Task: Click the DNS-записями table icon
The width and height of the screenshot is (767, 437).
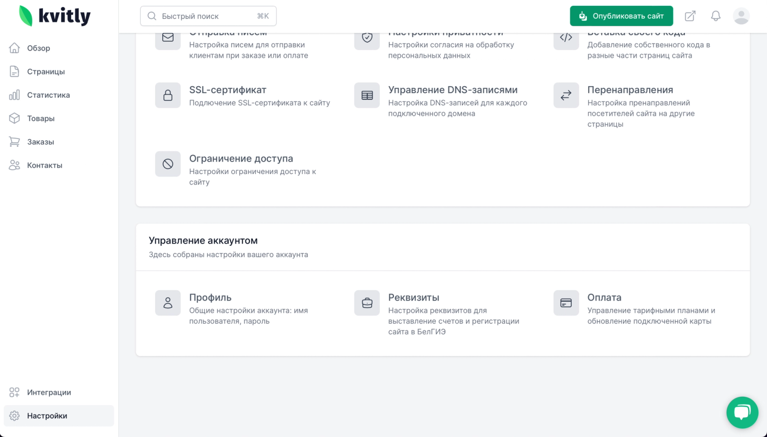Action: click(x=367, y=95)
